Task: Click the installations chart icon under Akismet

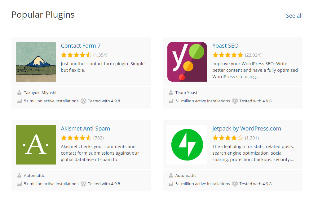Action: [20, 184]
